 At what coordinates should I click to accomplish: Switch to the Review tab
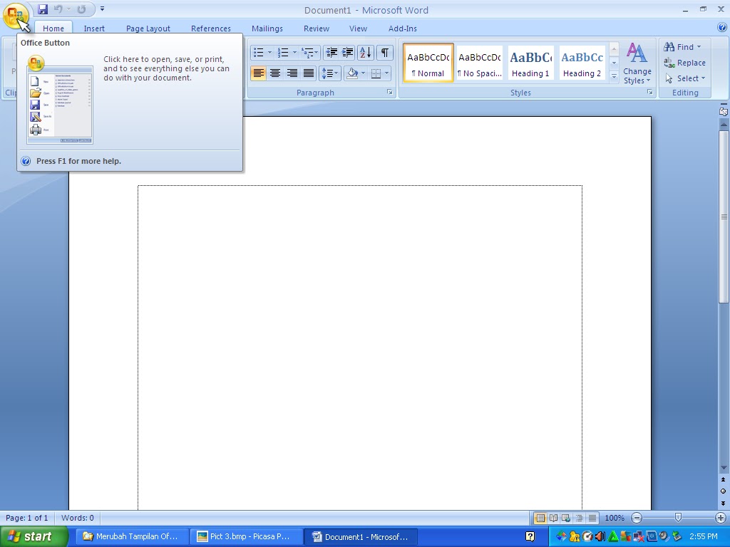pos(316,28)
